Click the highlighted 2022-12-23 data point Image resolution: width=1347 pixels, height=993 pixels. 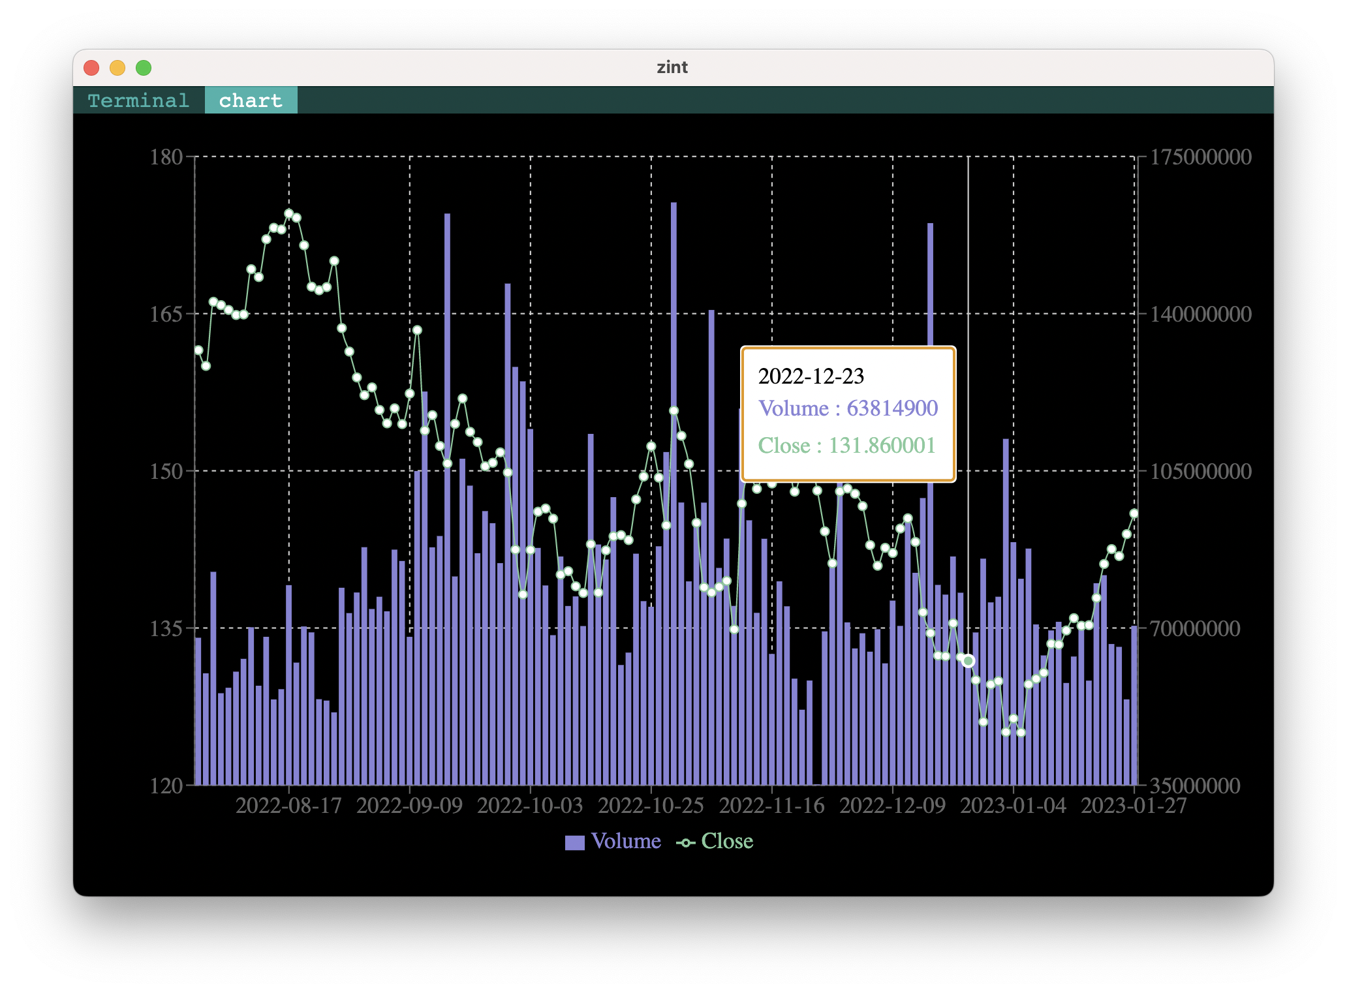pyautogui.click(x=968, y=661)
